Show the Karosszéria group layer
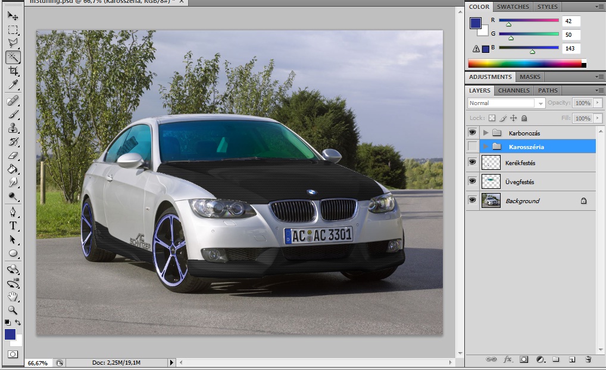The height and width of the screenshot is (370, 606). click(473, 146)
